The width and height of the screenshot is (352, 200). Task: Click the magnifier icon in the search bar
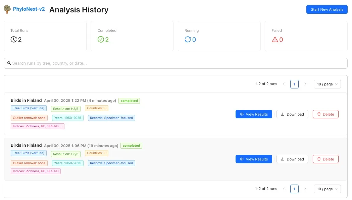(x=9, y=63)
